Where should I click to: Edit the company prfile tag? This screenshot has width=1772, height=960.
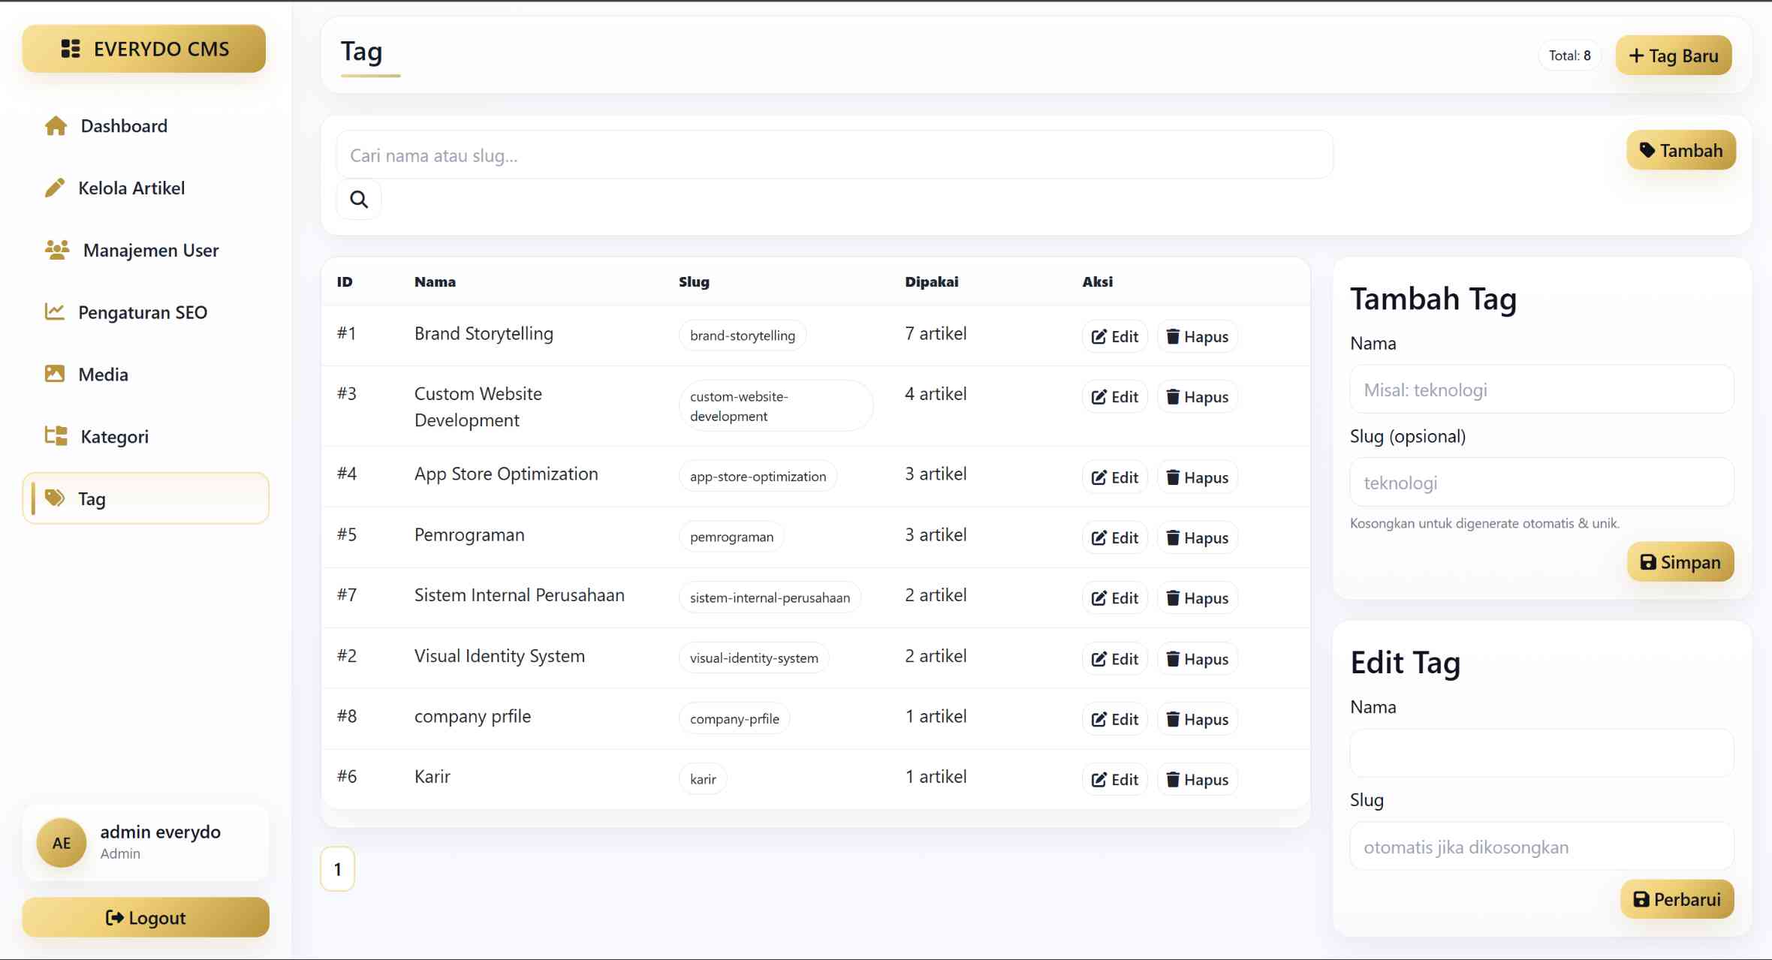click(1115, 719)
